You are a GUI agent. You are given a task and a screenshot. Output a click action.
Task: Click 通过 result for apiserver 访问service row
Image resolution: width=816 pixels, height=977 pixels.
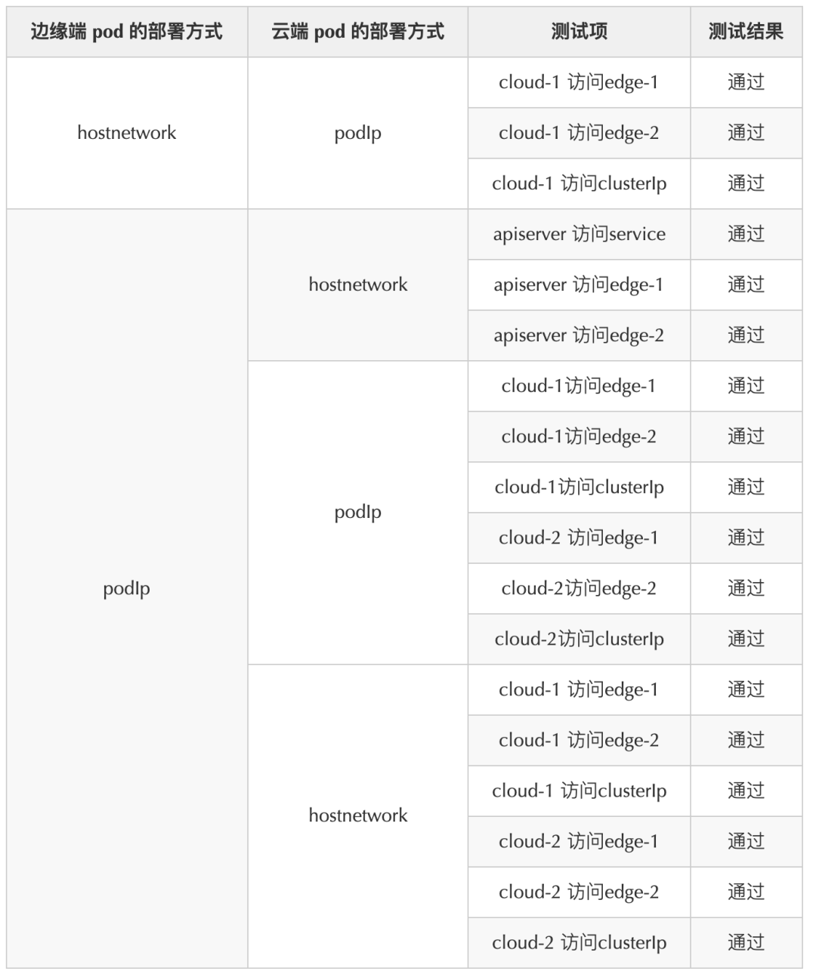(746, 234)
